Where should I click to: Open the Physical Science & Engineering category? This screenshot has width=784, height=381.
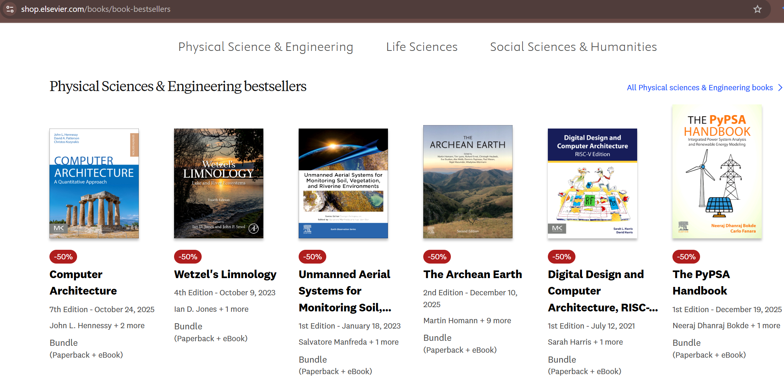[x=266, y=47]
